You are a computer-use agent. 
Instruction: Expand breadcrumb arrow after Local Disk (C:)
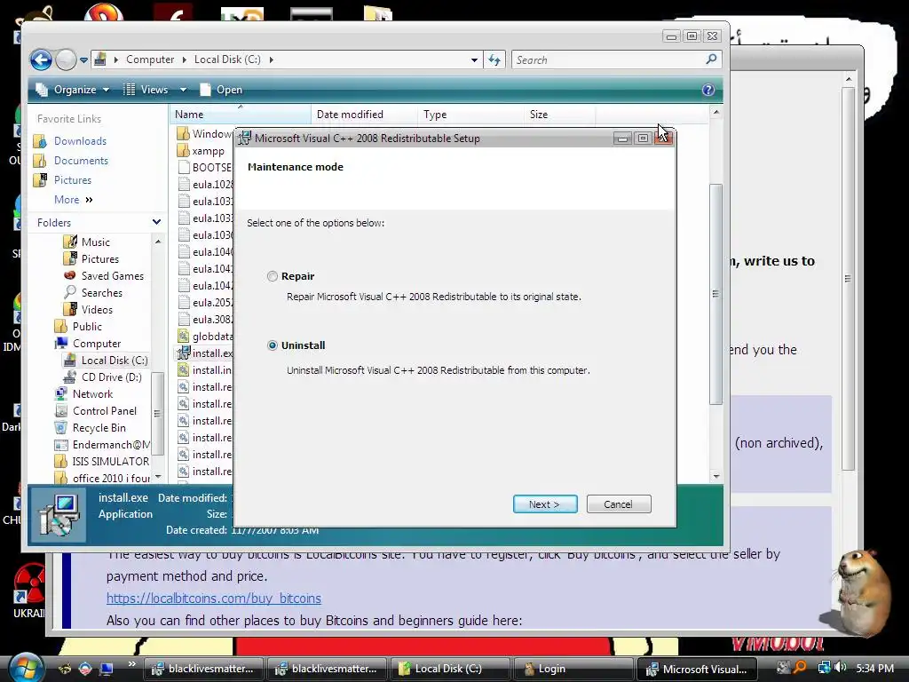[x=271, y=59]
